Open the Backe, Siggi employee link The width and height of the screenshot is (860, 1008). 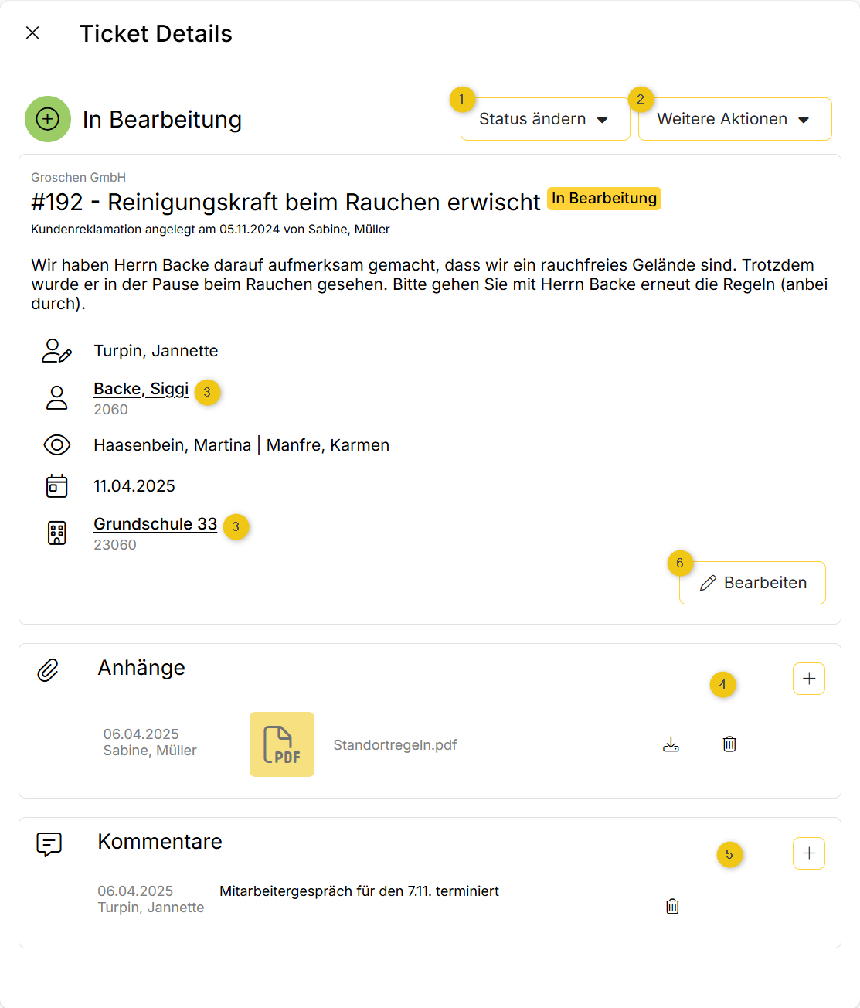click(141, 389)
